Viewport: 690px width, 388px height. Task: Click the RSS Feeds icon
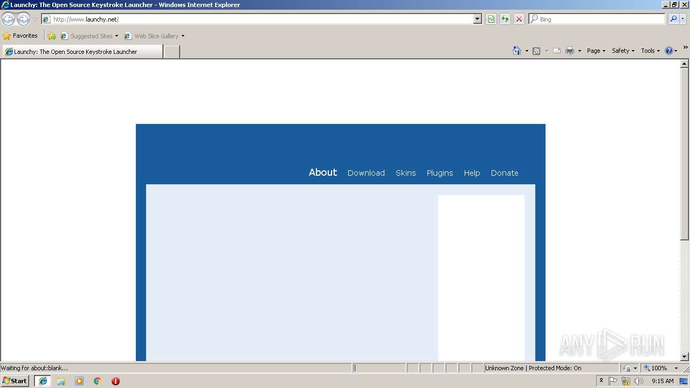click(x=536, y=51)
